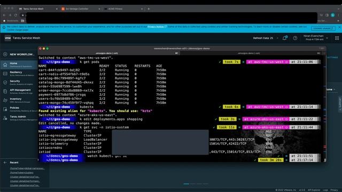The image size is (342, 192).
Task: Click the Privacy link in footer
Action: click(334, 190)
